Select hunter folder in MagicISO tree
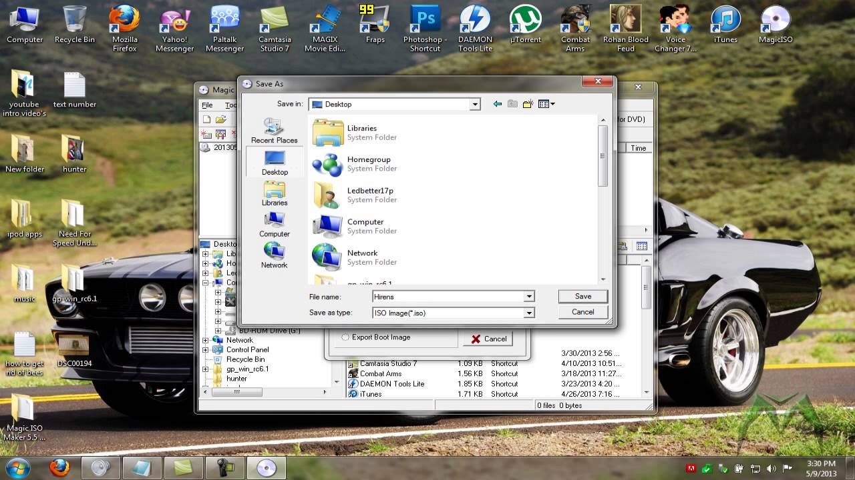The height and width of the screenshot is (480, 855). (236, 379)
